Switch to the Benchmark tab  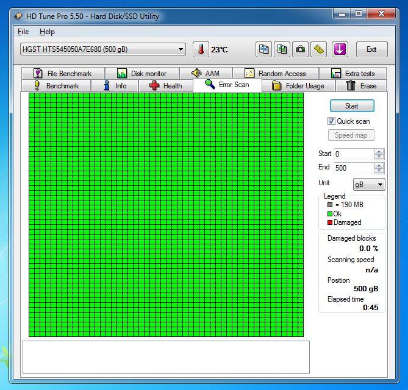[56, 86]
